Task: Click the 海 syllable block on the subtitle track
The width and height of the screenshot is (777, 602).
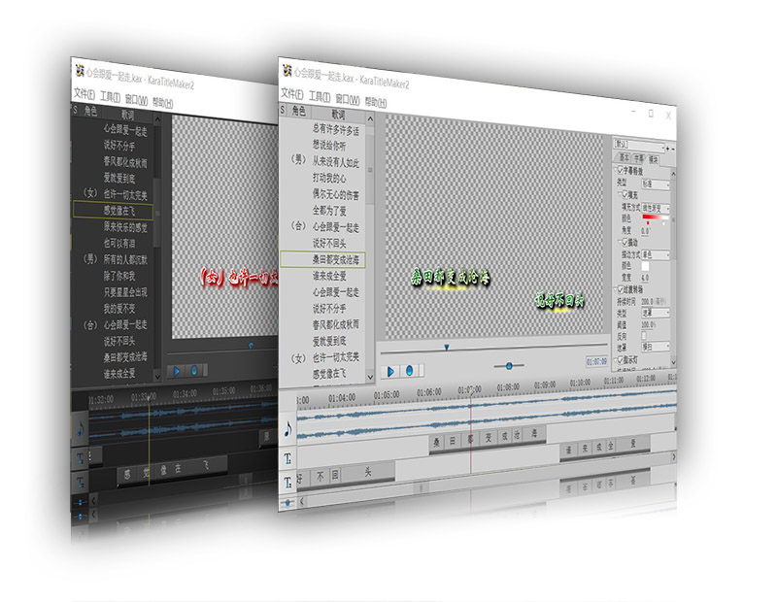Action: click(535, 433)
